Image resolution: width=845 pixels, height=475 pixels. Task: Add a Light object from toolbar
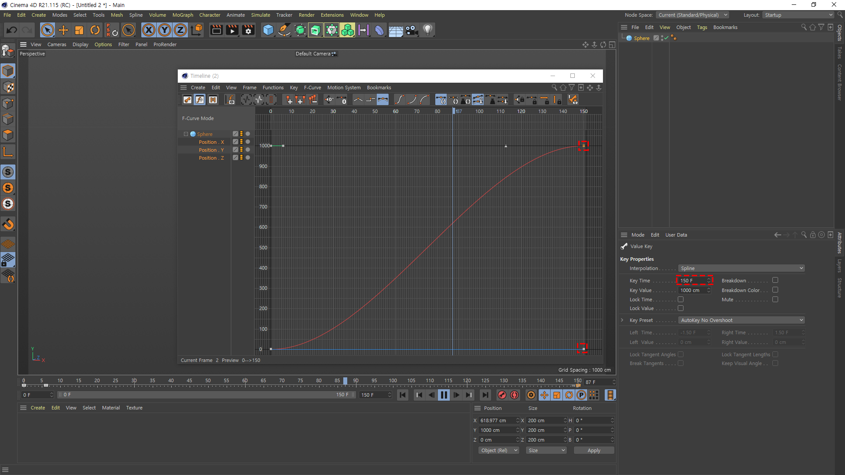click(x=428, y=30)
